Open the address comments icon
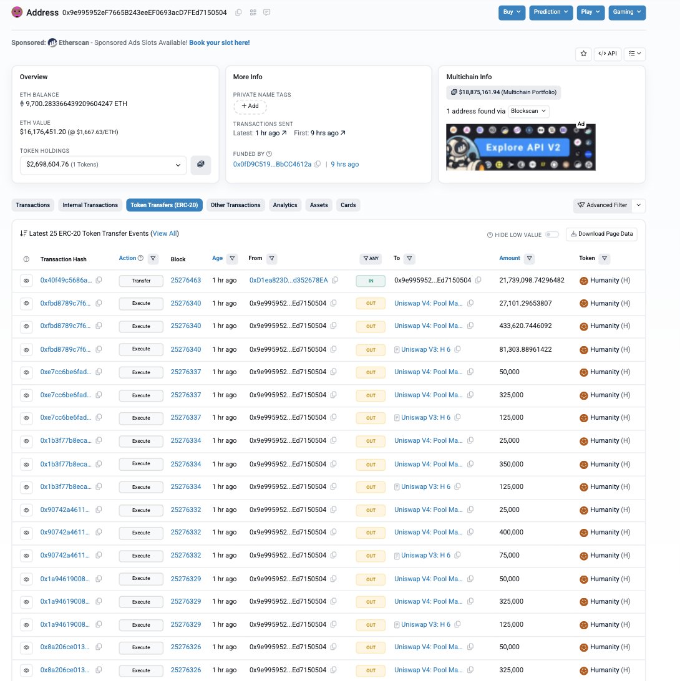 [267, 12]
